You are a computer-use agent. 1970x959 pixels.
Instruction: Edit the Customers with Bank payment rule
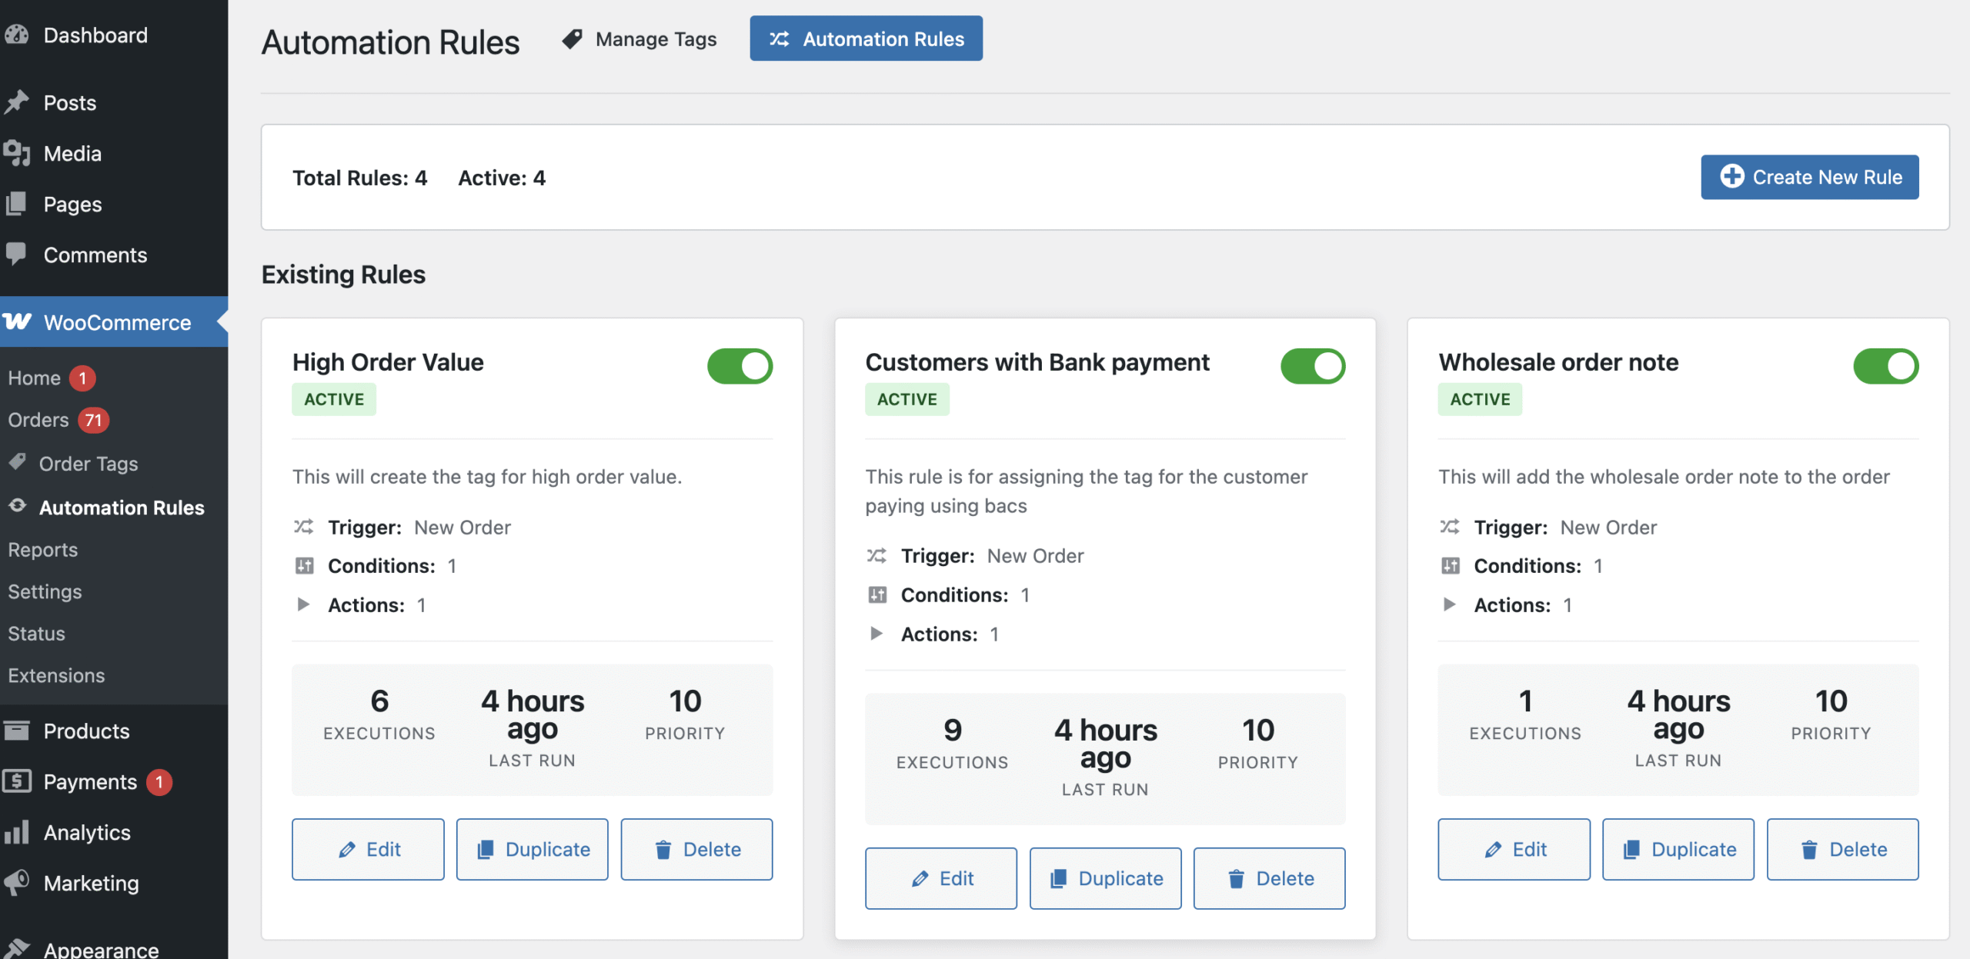pyautogui.click(x=940, y=878)
